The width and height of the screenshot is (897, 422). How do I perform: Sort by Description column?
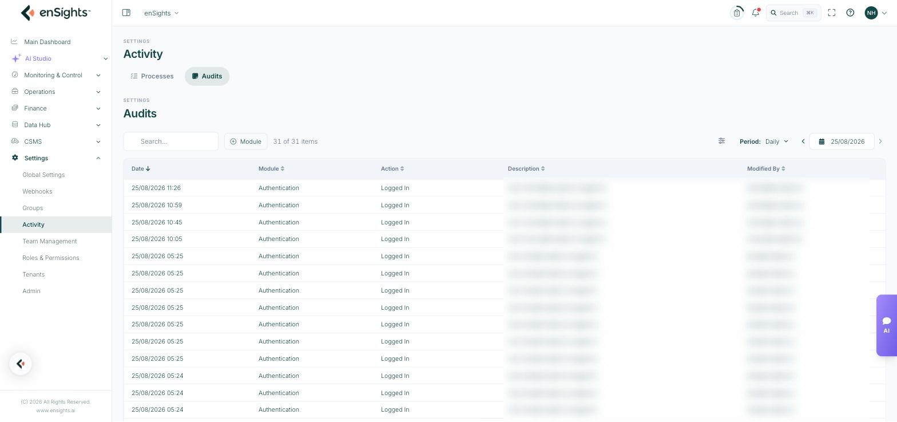526,168
